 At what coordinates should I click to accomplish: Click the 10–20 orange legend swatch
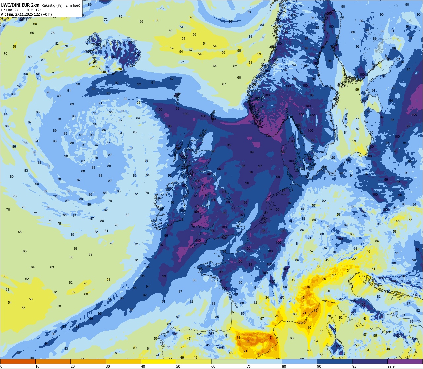tap(53, 361)
